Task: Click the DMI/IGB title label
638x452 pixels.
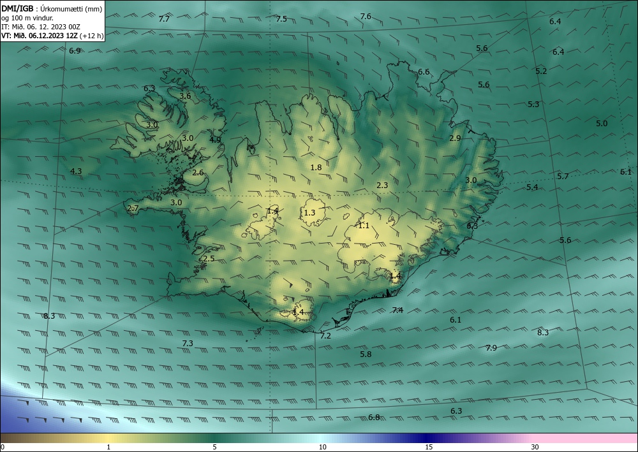Action: (18, 8)
